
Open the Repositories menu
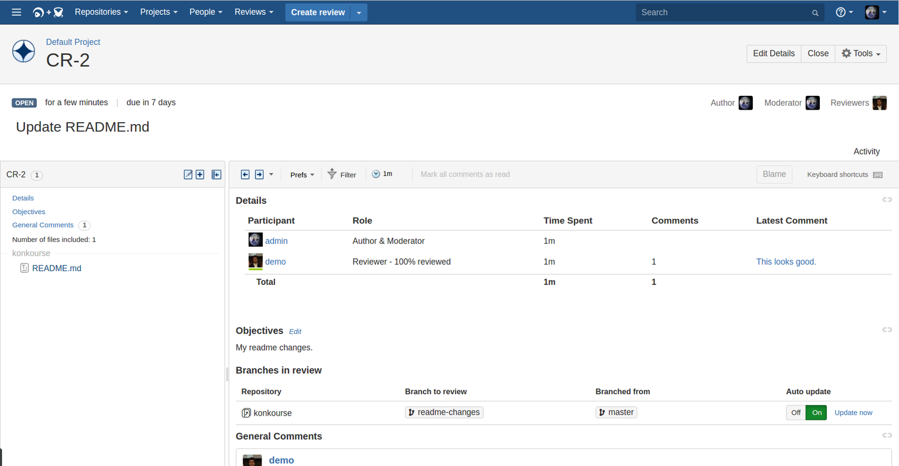point(101,12)
